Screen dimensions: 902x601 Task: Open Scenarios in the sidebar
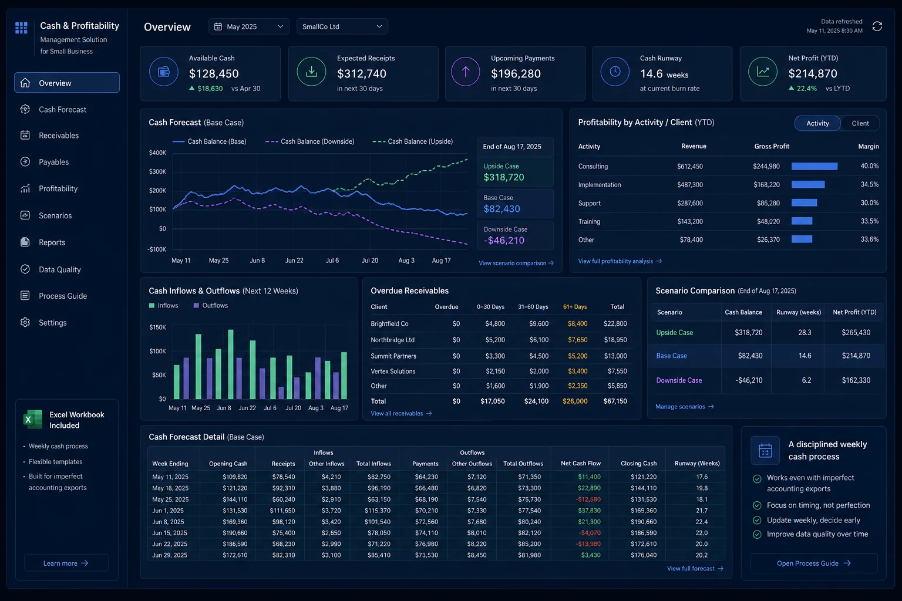click(67, 215)
